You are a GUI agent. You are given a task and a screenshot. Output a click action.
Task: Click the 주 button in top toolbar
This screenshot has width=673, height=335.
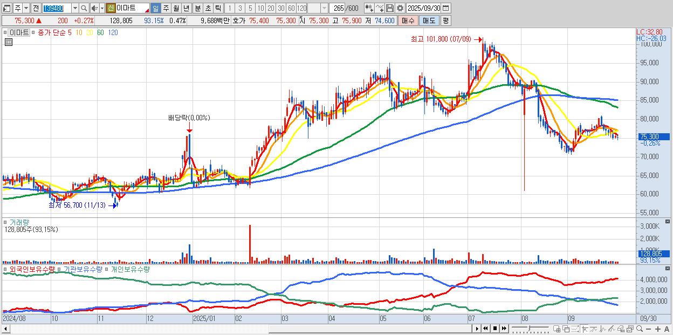coord(17,8)
